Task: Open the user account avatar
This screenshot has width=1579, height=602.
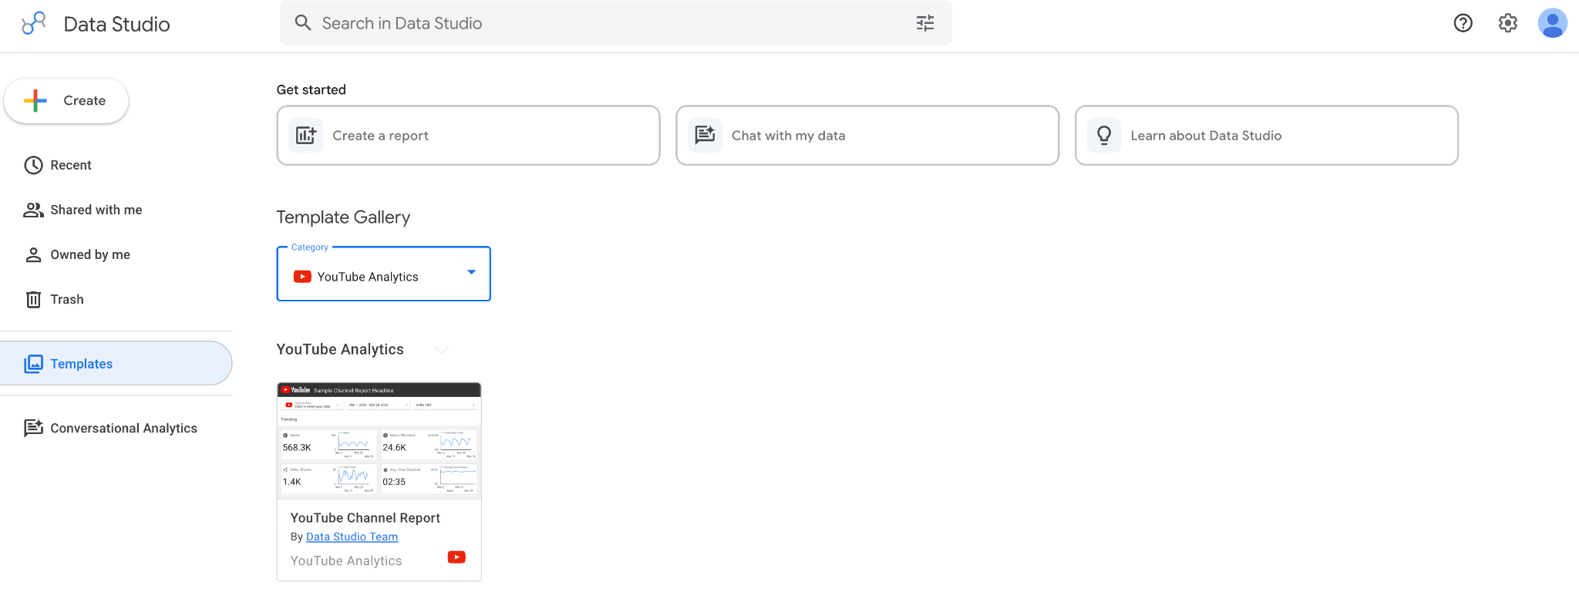Action: point(1552,23)
